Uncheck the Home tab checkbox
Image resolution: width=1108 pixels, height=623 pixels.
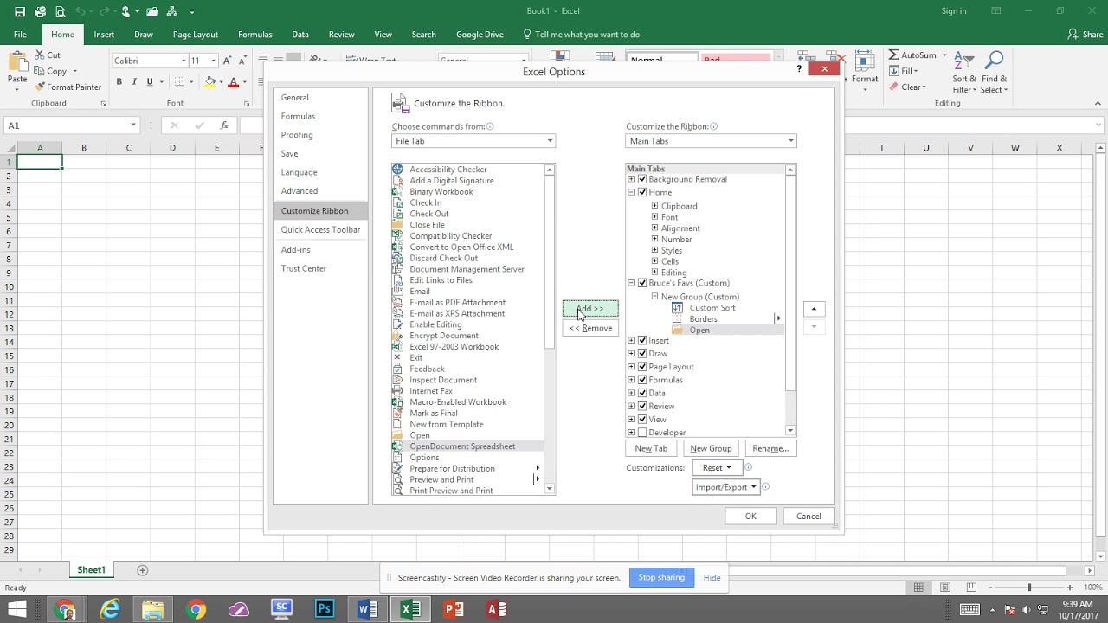click(x=642, y=192)
